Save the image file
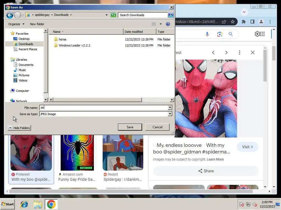The width and height of the screenshot is (281, 210). [x=130, y=127]
